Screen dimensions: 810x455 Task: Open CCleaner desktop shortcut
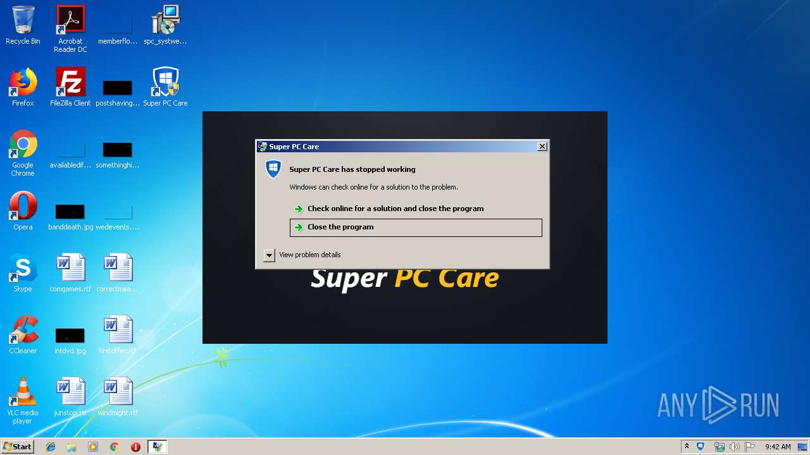[x=23, y=335]
